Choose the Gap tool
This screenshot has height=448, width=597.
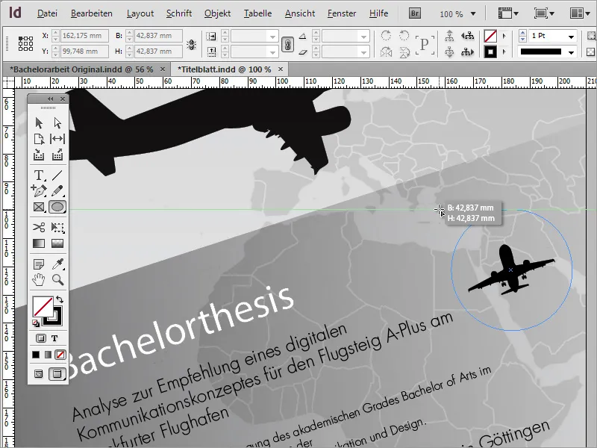tap(57, 139)
